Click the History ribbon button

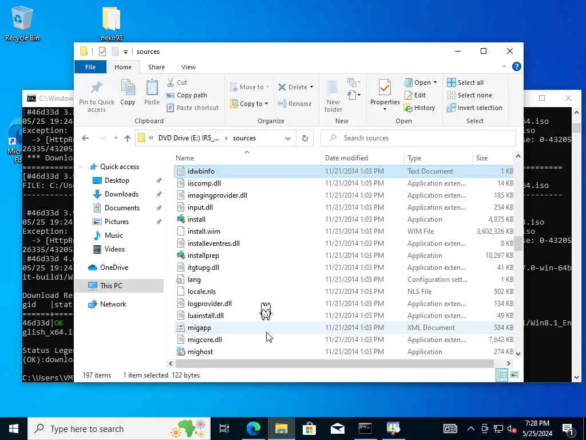[x=419, y=108]
